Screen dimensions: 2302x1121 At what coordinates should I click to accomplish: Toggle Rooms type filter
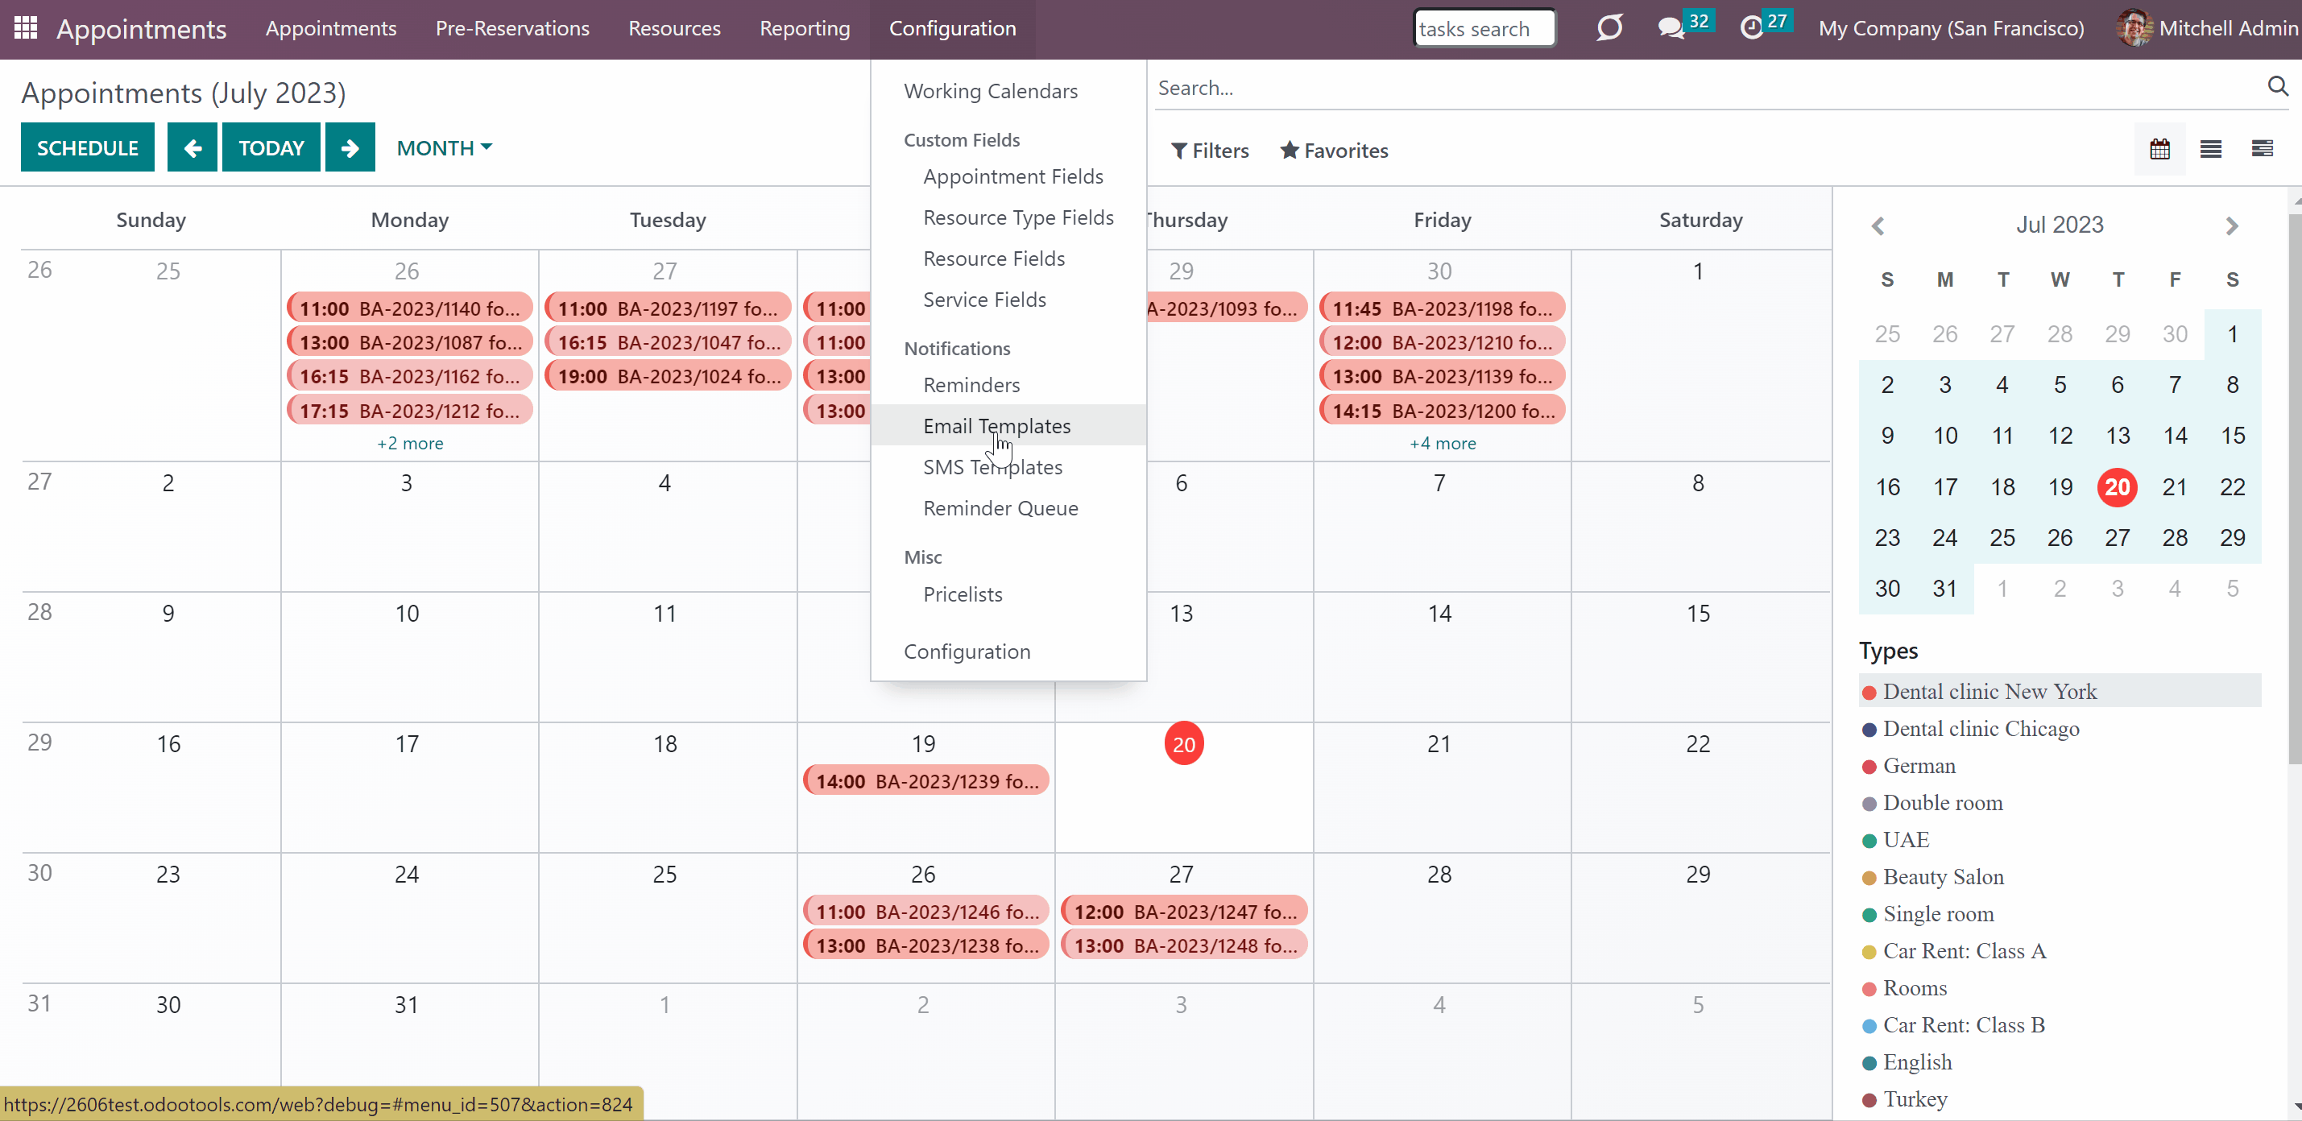click(2059, 988)
